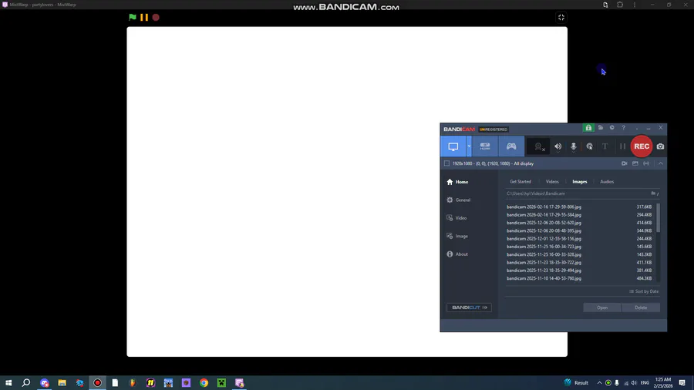Browse folder icon next to path
This screenshot has width=694, height=390.
655,193
